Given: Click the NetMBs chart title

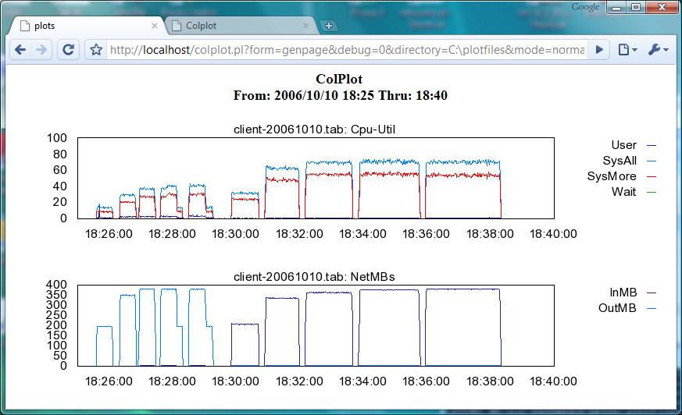Looking at the screenshot, I should point(314,276).
